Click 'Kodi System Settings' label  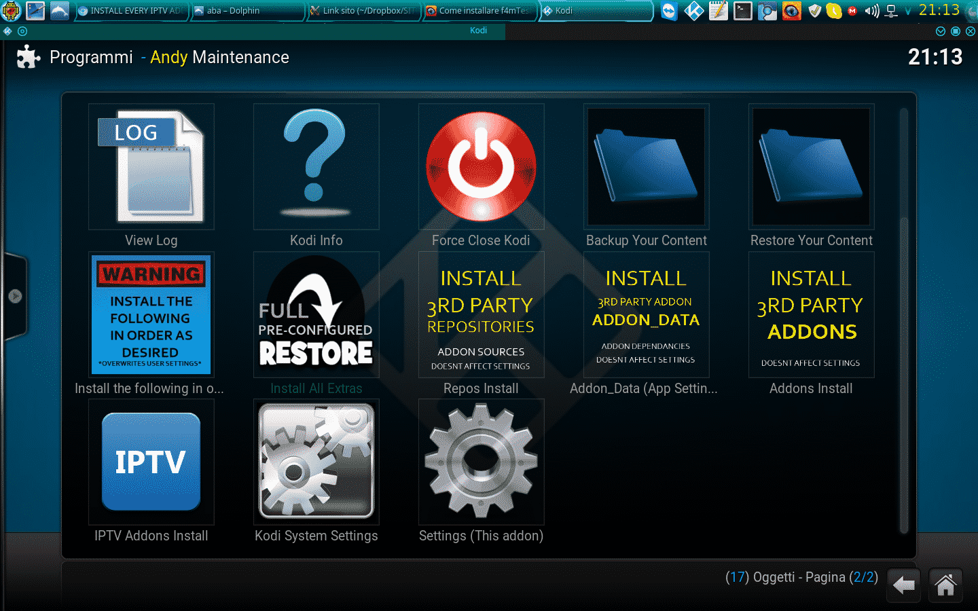click(316, 536)
